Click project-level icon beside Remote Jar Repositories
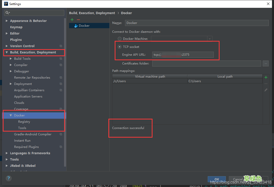Viewport: 274px width, 187px height. point(61,77)
